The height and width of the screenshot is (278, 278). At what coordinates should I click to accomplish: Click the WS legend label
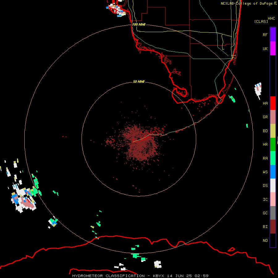point(265,172)
